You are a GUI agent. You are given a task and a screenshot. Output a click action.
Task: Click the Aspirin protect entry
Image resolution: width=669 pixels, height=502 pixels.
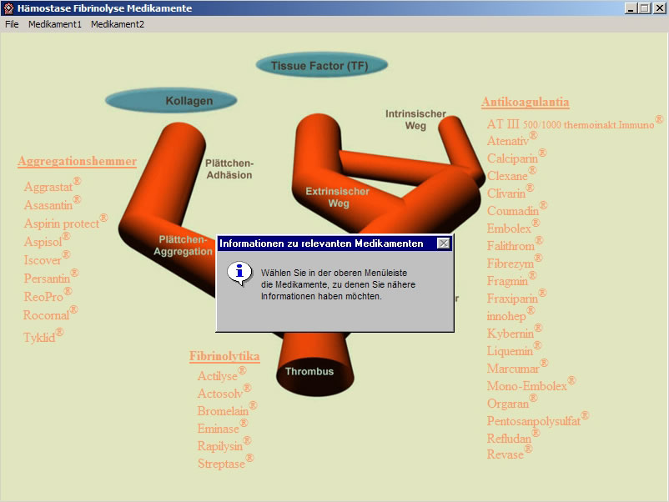(65, 223)
